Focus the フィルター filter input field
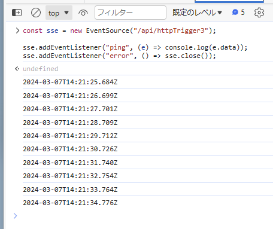Viewport: 273px width, 229px height. (131, 13)
